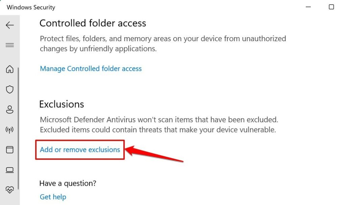This screenshot has height=205, width=346.
Task: Click the "Have a question?" heading
Action: point(68,183)
